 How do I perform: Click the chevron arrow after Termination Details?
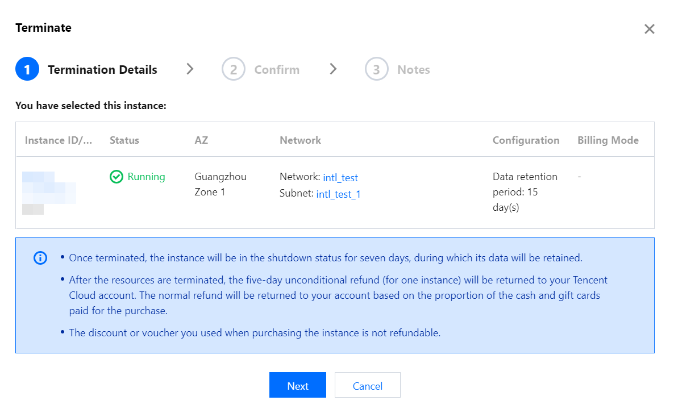click(x=190, y=69)
